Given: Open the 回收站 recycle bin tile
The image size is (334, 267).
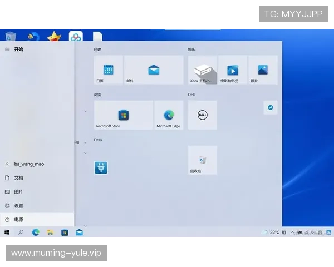Looking at the screenshot, I should click(x=203, y=160).
